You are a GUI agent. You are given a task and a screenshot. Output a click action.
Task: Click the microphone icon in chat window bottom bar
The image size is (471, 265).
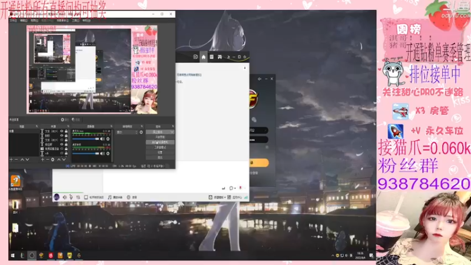71,197
